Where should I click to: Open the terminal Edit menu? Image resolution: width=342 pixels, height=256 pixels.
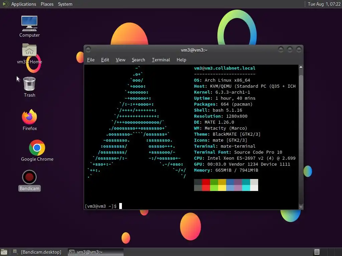[105, 60]
